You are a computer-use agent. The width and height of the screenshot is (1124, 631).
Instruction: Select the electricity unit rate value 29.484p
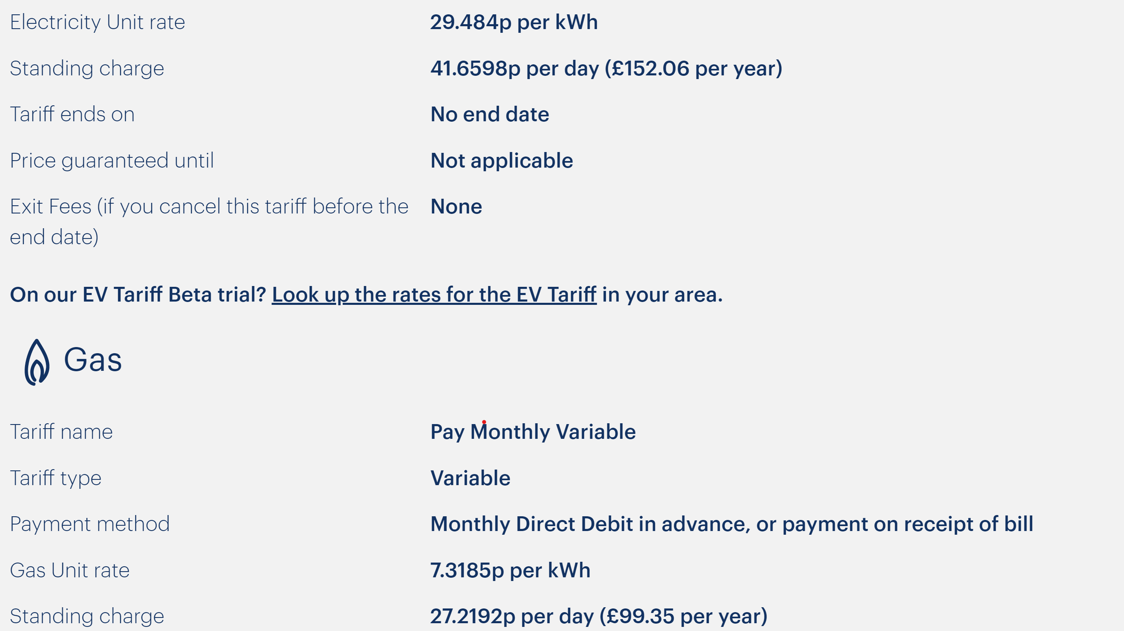coord(514,22)
